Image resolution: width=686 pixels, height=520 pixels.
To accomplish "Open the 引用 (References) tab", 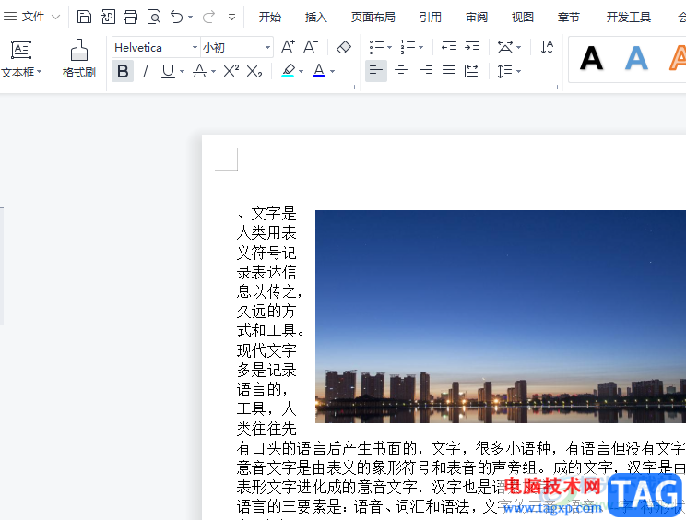I will (431, 17).
